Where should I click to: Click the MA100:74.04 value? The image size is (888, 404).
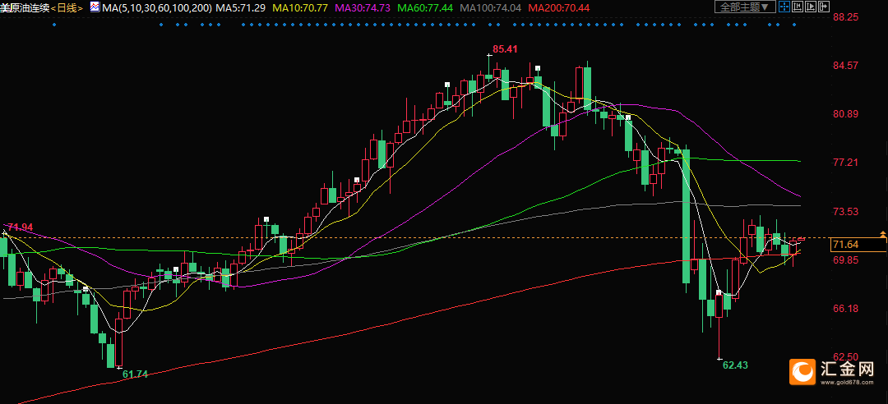pyautogui.click(x=490, y=7)
